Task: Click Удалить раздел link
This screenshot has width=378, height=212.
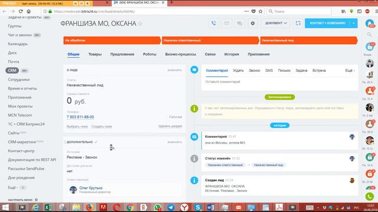Action: point(170,126)
